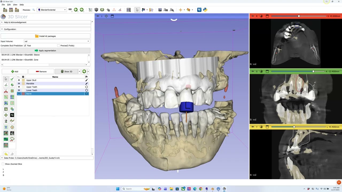Uncheck the Fast skull prediction checkbox

[x=25, y=46]
